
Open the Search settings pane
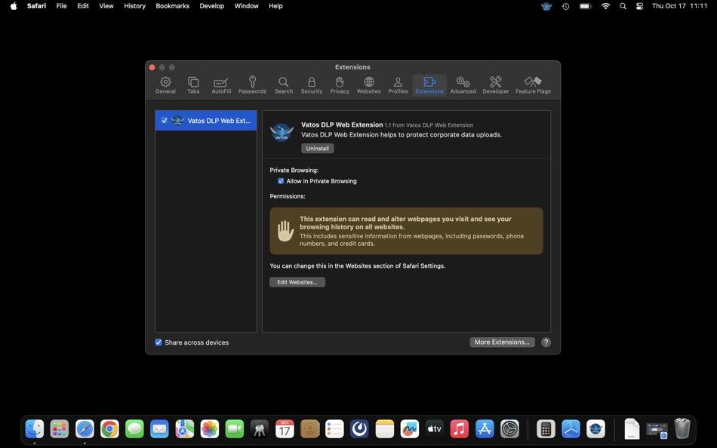tap(284, 85)
